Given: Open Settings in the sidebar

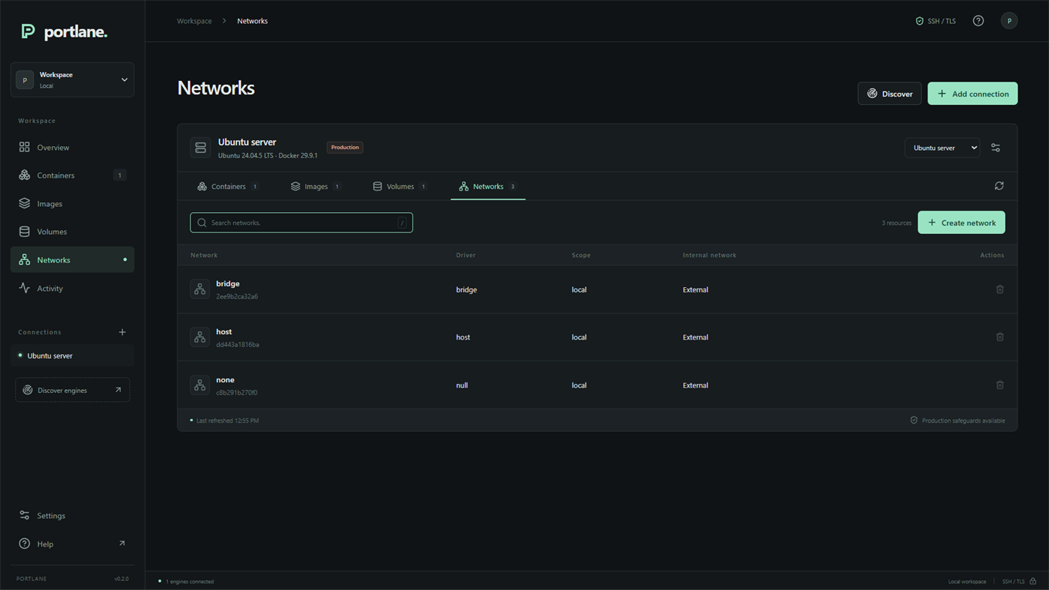Looking at the screenshot, I should pyautogui.click(x=72, y=516).
